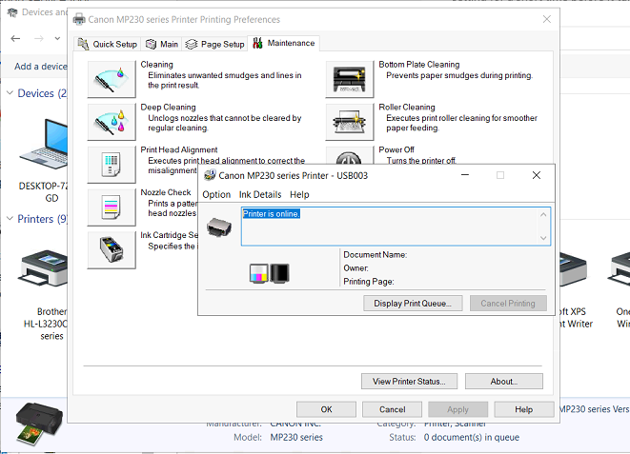
Task: Click the Deep Cleaning icon button
Action: tap(112, 122)
